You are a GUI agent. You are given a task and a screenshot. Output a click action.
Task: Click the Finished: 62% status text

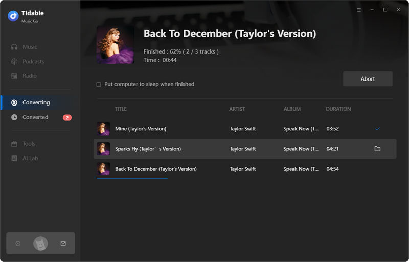[x=181, y=51]
